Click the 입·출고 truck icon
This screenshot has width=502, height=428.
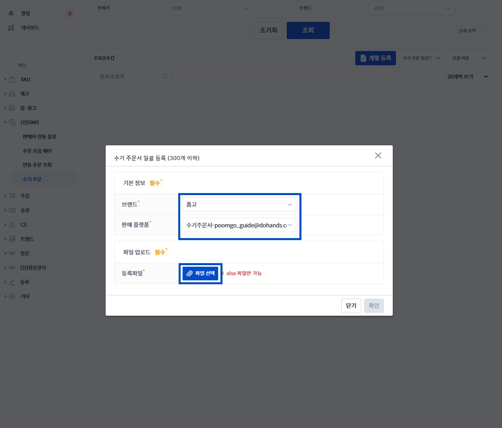click(12, 108)
